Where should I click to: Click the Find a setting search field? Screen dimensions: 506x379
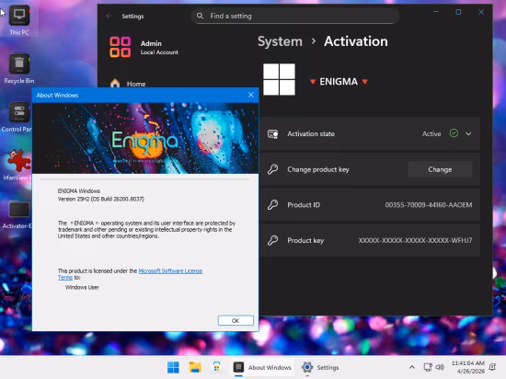click(x=295, y=16)
